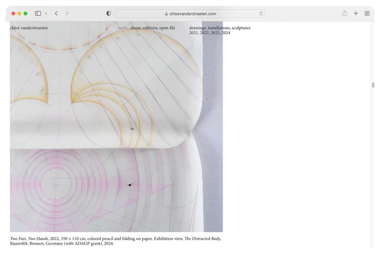This screenshot has height=256, width=380.
Task: Reload the page with refresh icon
Action: click(x=261, y=14)
